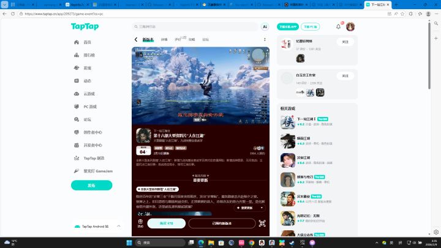Click the 活动 gift icon
The width and height of the screenshot is (441, 248).
(x=140, y=224)
